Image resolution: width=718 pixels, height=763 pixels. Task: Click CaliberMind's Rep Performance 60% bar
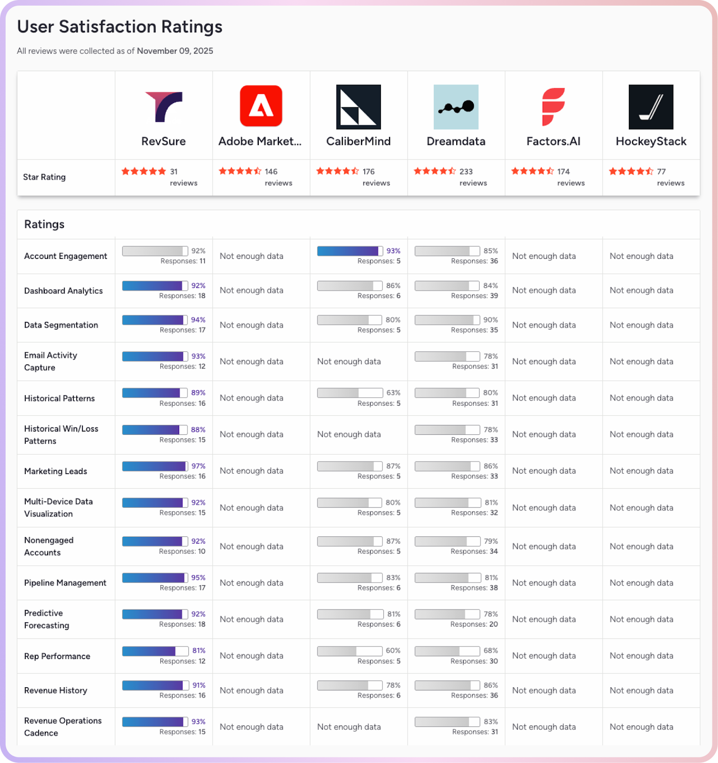[350, 650]
